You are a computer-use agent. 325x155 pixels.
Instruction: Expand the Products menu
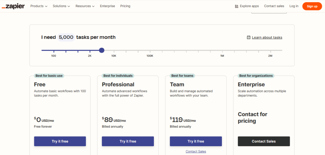(39, 6)
